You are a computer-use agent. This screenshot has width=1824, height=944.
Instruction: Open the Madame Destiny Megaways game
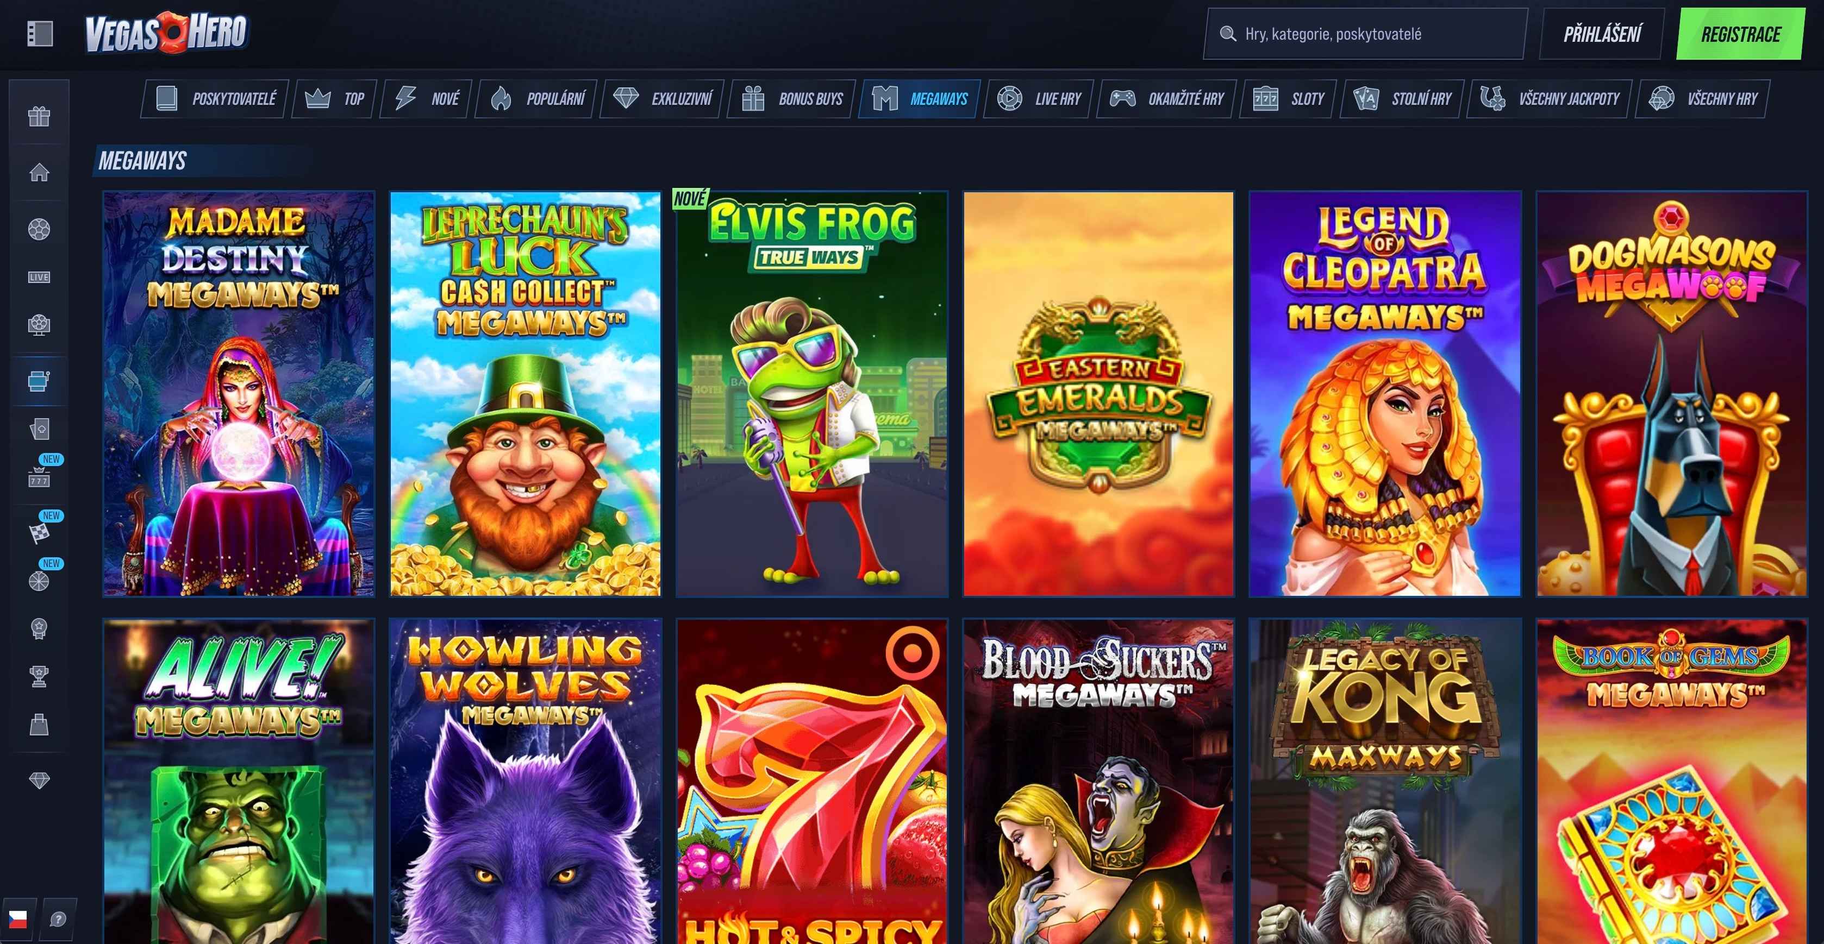tap(239, 393)
